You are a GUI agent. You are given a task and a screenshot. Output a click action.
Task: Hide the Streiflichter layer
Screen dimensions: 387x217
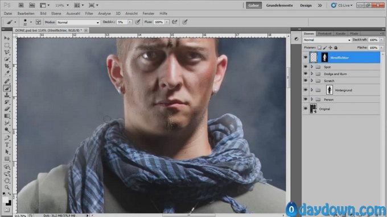[x=306, y=57]
